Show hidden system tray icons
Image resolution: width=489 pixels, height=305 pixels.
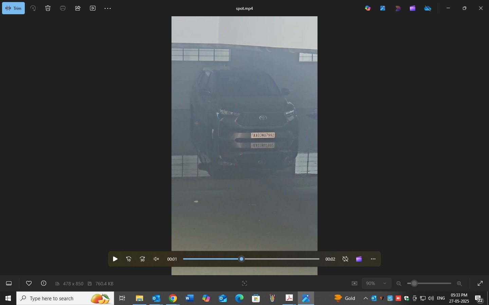[365, 298]
